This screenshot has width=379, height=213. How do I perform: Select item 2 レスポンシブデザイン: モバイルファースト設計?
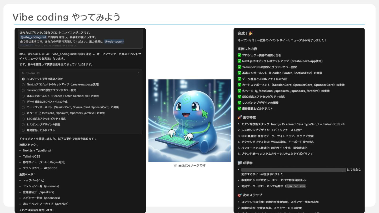[x=270, y=130]
